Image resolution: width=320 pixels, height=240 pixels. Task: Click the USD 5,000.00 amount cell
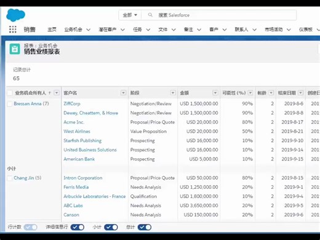(204, 159)
